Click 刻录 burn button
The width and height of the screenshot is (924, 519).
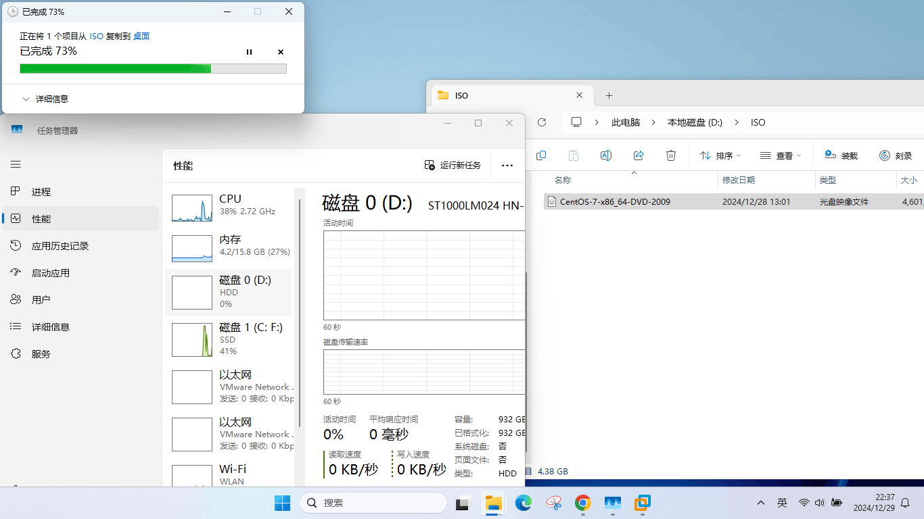click(x=896, y=155)
